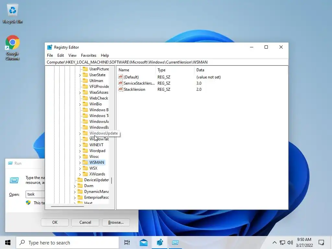Click the registry path address bar
This screenshot has height=249, width=332.
[x=166, y=62]
